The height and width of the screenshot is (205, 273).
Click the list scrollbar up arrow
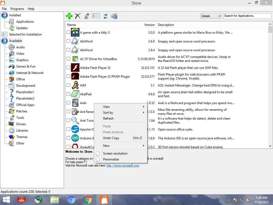270,24
